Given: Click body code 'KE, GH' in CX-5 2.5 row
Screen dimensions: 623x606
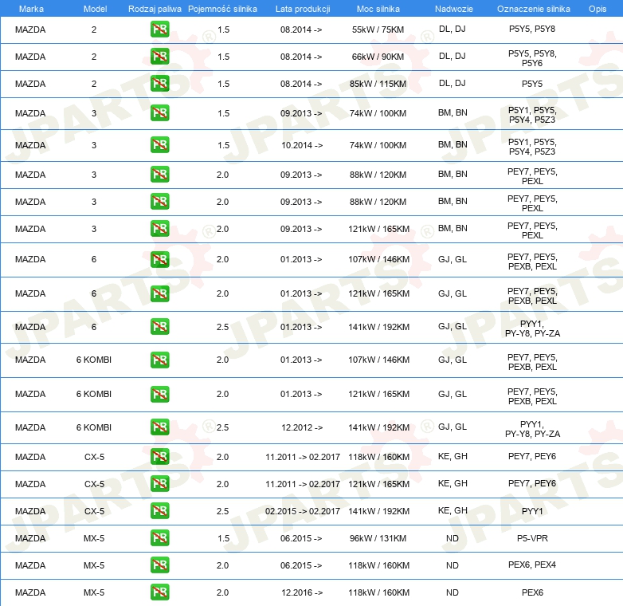Looking at the screenshot, I should [x=453, y=510].
